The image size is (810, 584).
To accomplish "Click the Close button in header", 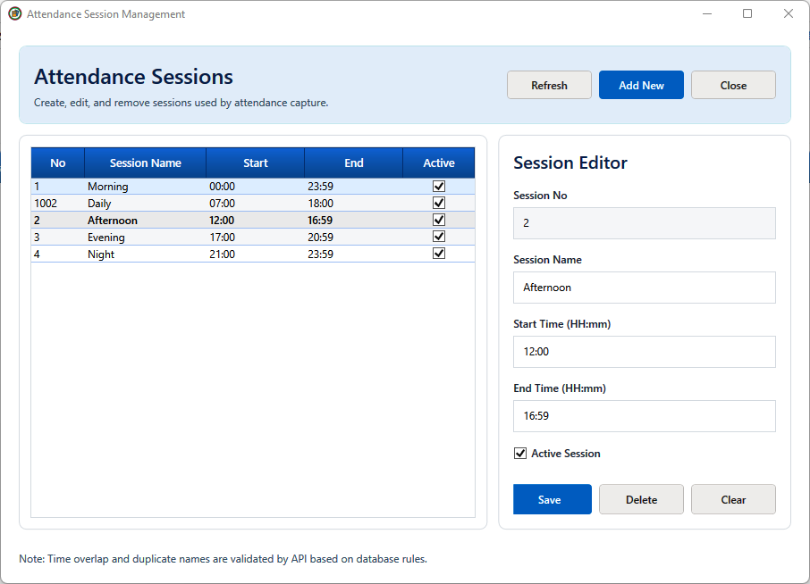I will point(733,85).
